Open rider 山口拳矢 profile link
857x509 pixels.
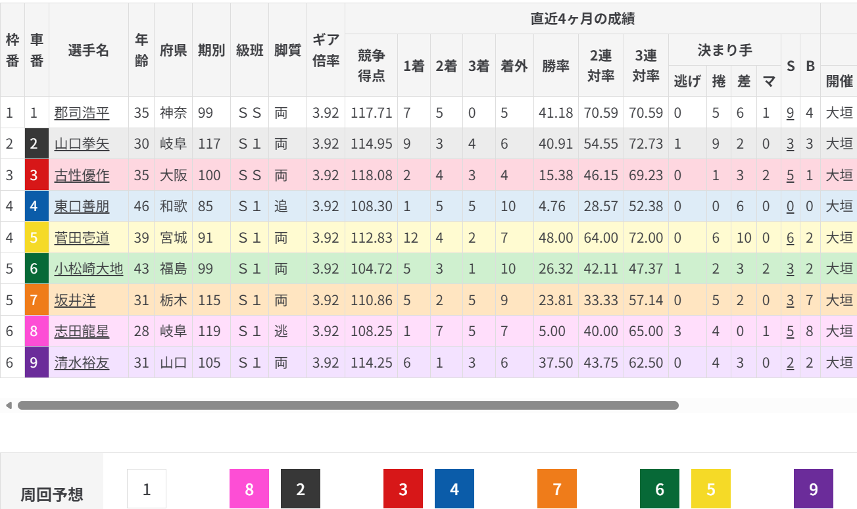(x=82, y=144)
